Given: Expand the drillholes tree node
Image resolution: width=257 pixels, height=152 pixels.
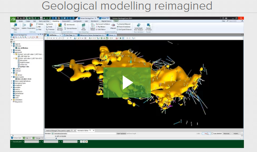Looking at the screenshot, I should 11,46.
